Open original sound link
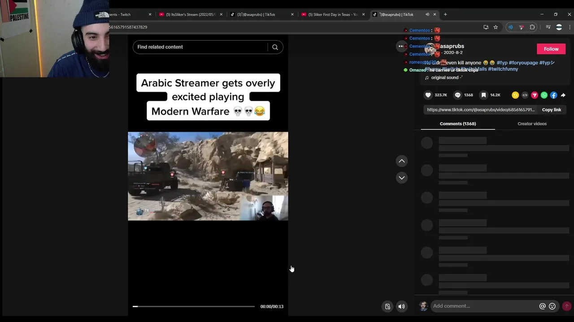This screenshot has width=574, height=322. coord(444,77)
